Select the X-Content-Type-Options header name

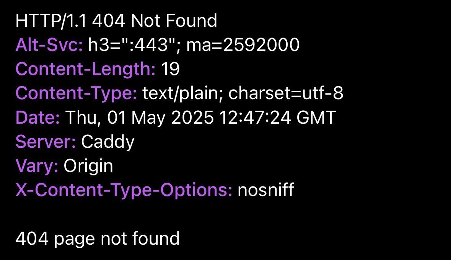point(124,190)
